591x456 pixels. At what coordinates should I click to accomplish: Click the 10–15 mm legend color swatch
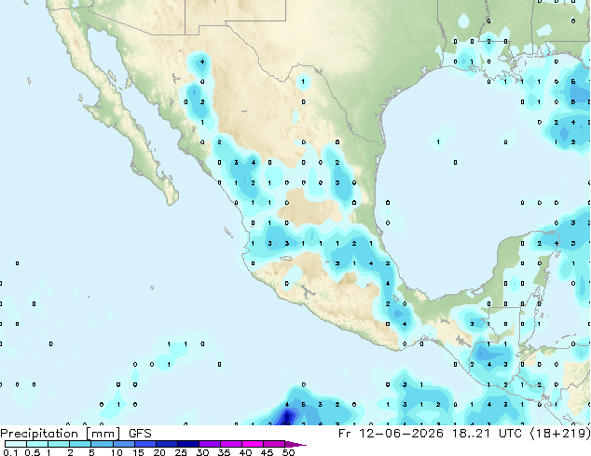click(x=124, y=444)
